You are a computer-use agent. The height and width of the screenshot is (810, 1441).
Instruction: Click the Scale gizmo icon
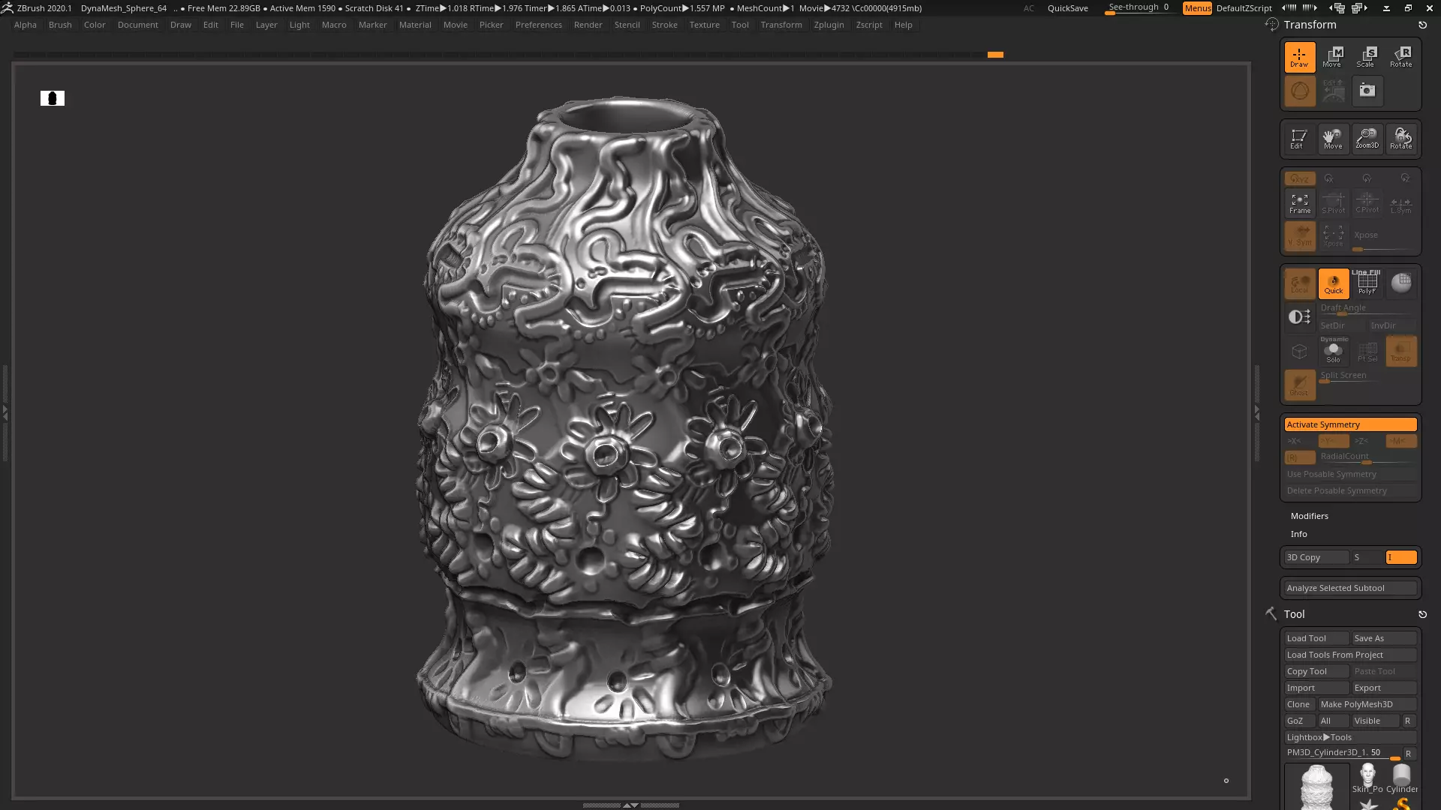[1367, 56]
